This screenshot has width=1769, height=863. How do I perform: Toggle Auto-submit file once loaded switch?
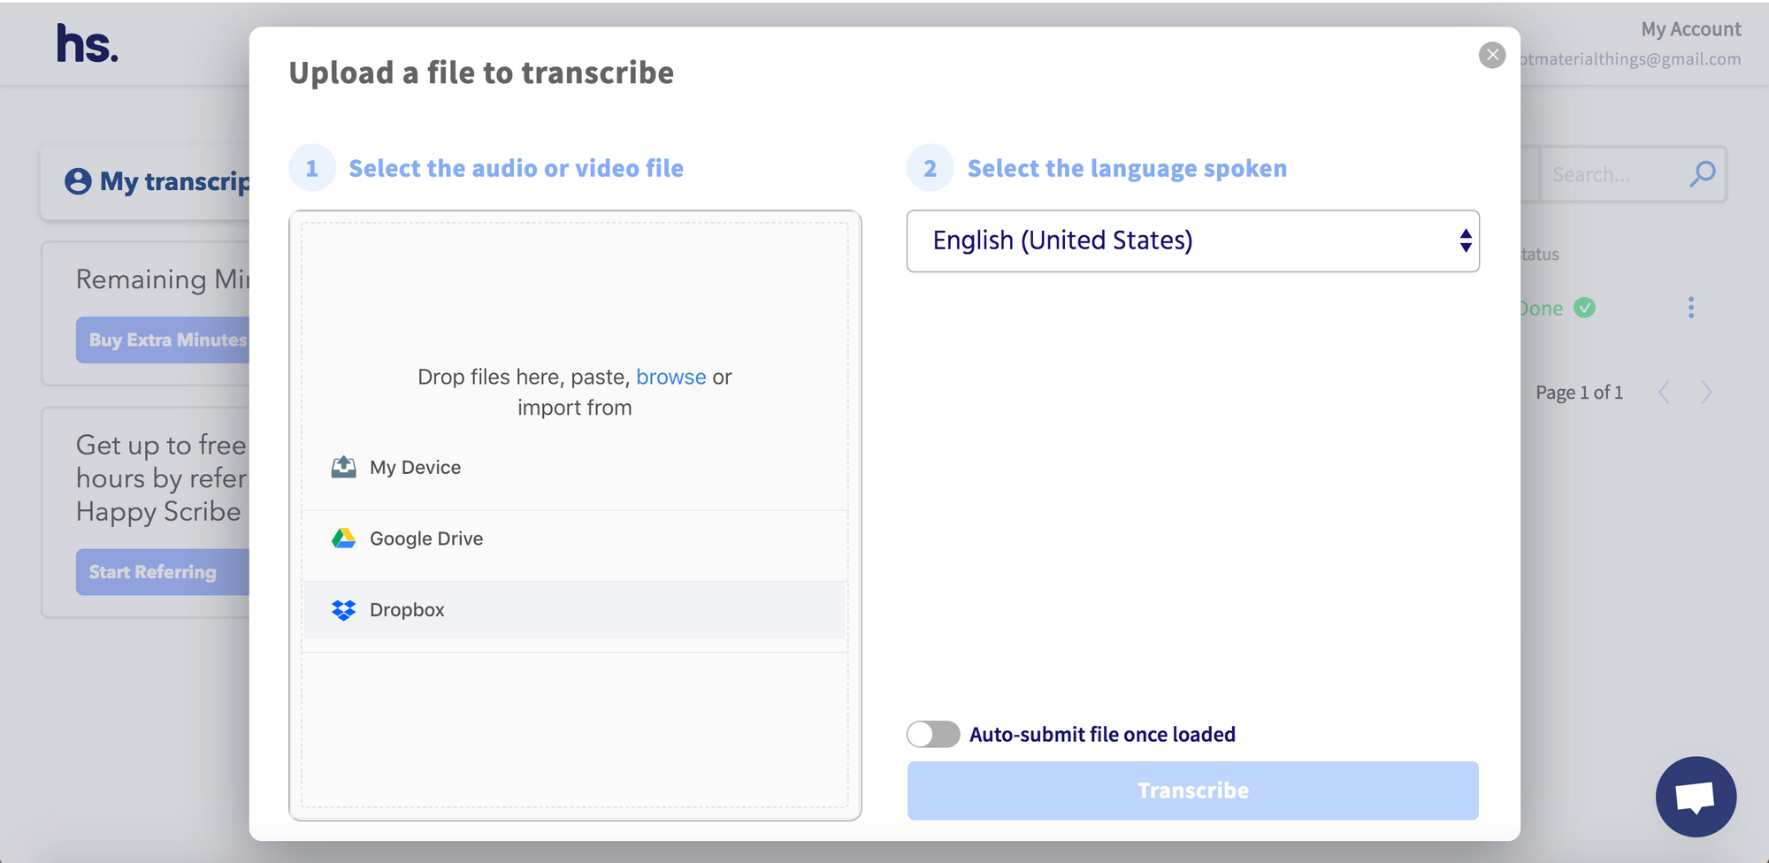pyautogui.click(x=933, y=734)
